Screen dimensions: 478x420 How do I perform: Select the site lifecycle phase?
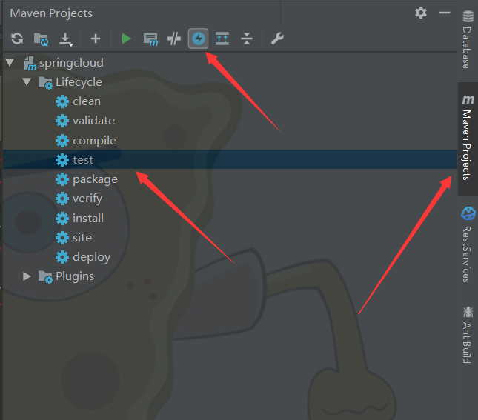click(x=82, y=238)
